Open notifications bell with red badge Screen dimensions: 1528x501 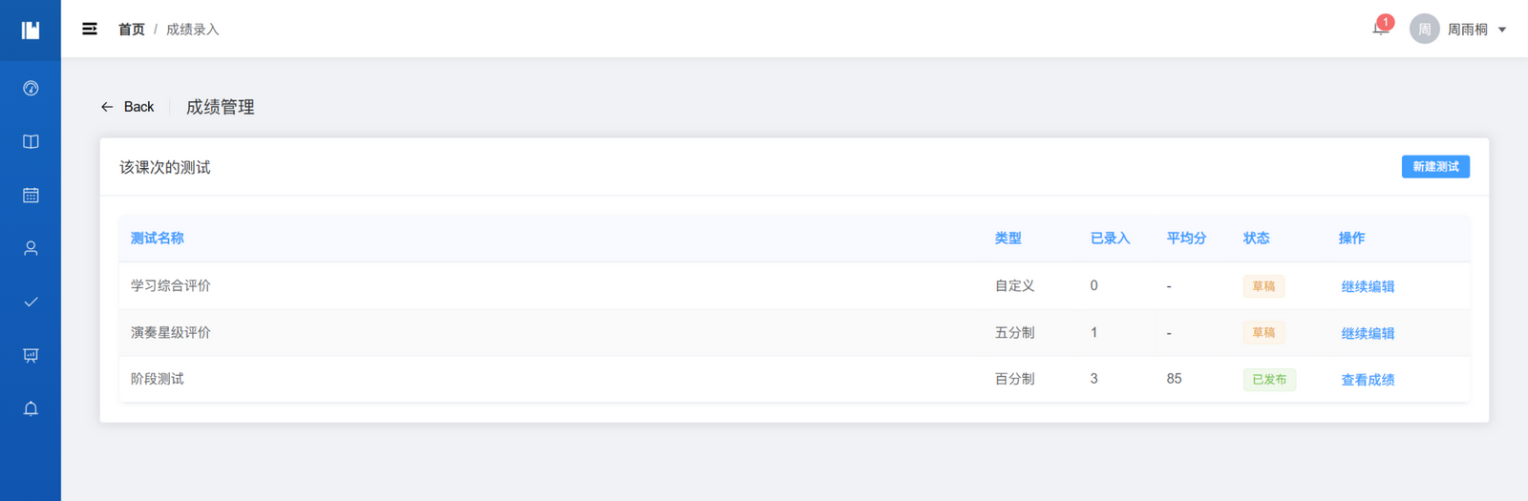point(1381,28)
